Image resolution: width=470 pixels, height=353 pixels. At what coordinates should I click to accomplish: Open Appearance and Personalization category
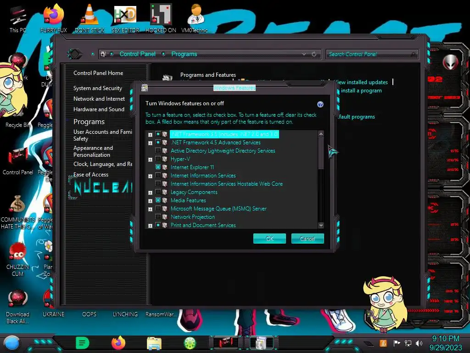click(93, 151)
